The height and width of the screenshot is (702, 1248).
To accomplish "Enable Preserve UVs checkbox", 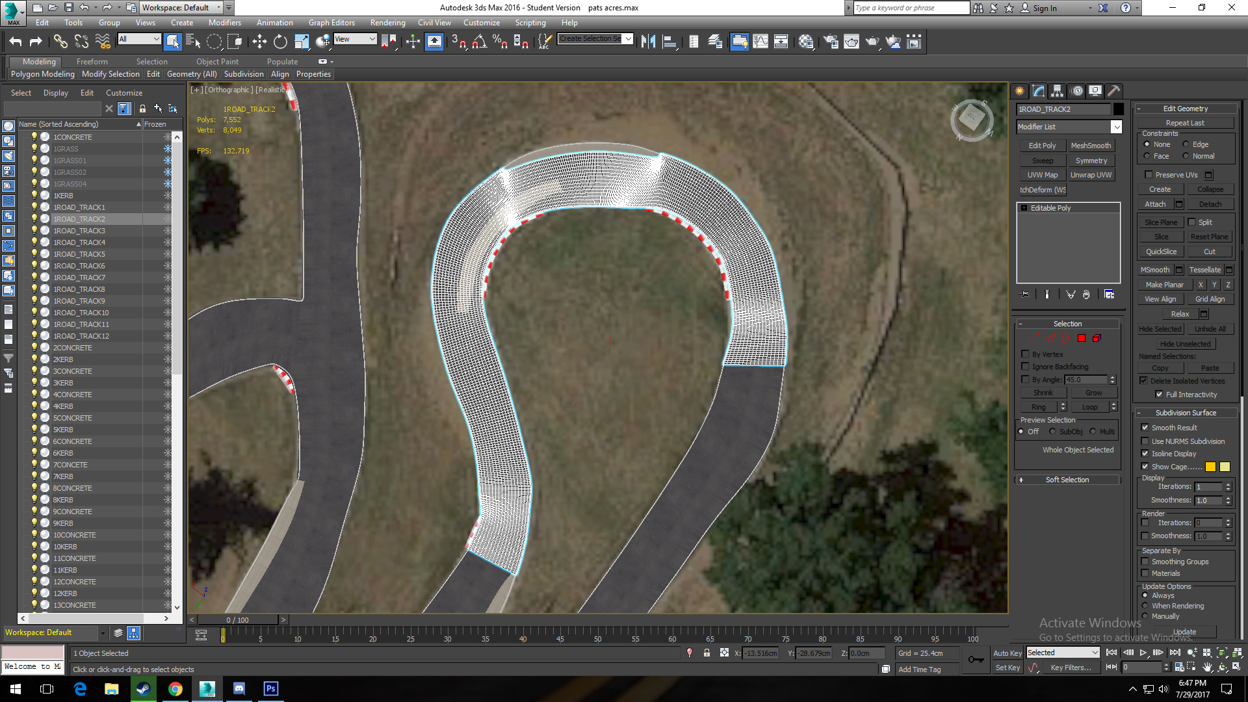I will tap(1149, 175).
